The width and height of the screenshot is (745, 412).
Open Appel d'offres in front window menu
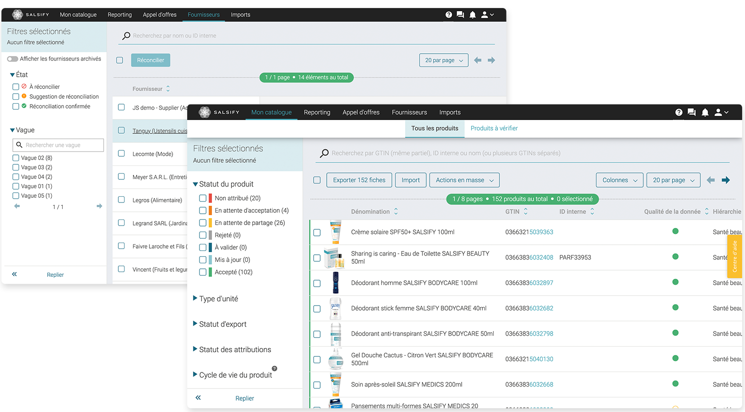click(361, 112)
